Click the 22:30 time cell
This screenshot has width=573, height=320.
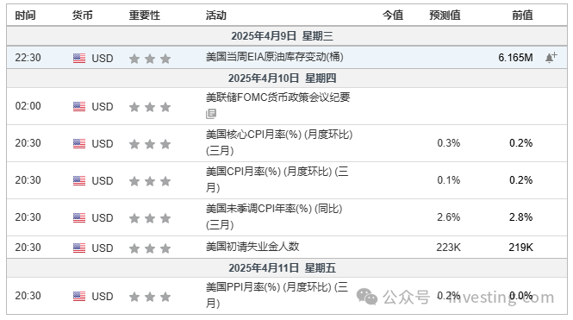[28, 58]
